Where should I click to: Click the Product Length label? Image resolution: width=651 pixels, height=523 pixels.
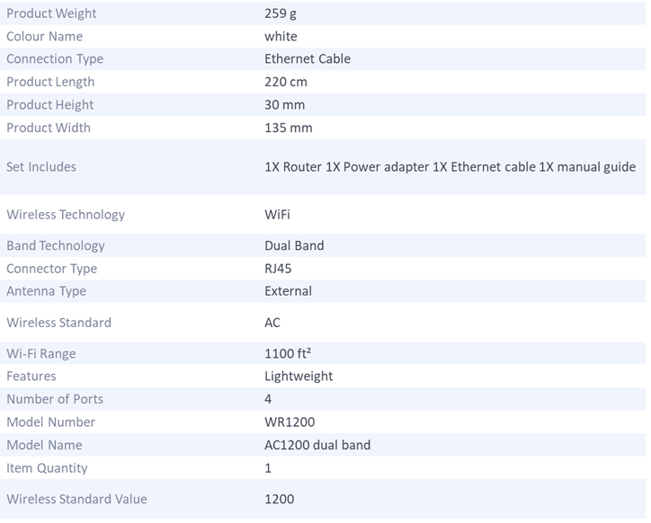coord(50,82)
